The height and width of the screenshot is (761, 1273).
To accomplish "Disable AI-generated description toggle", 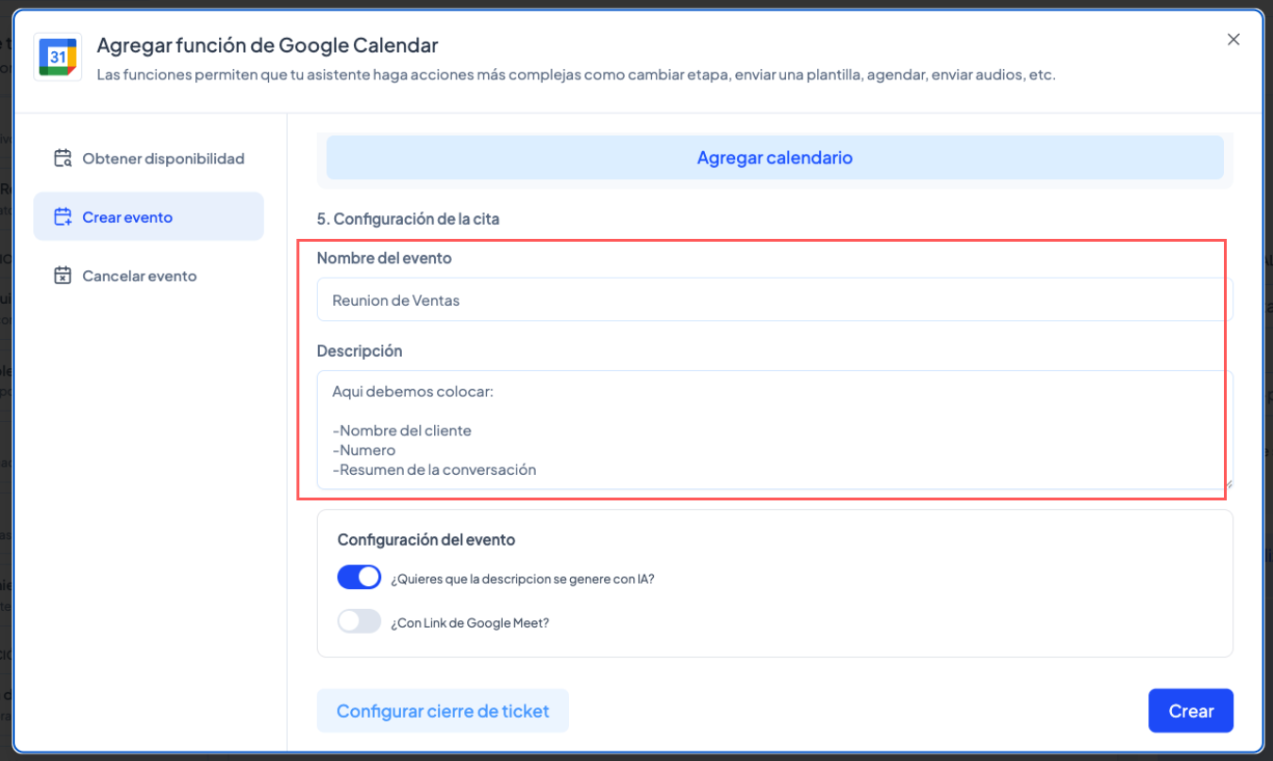I will [x=359, y=577].
